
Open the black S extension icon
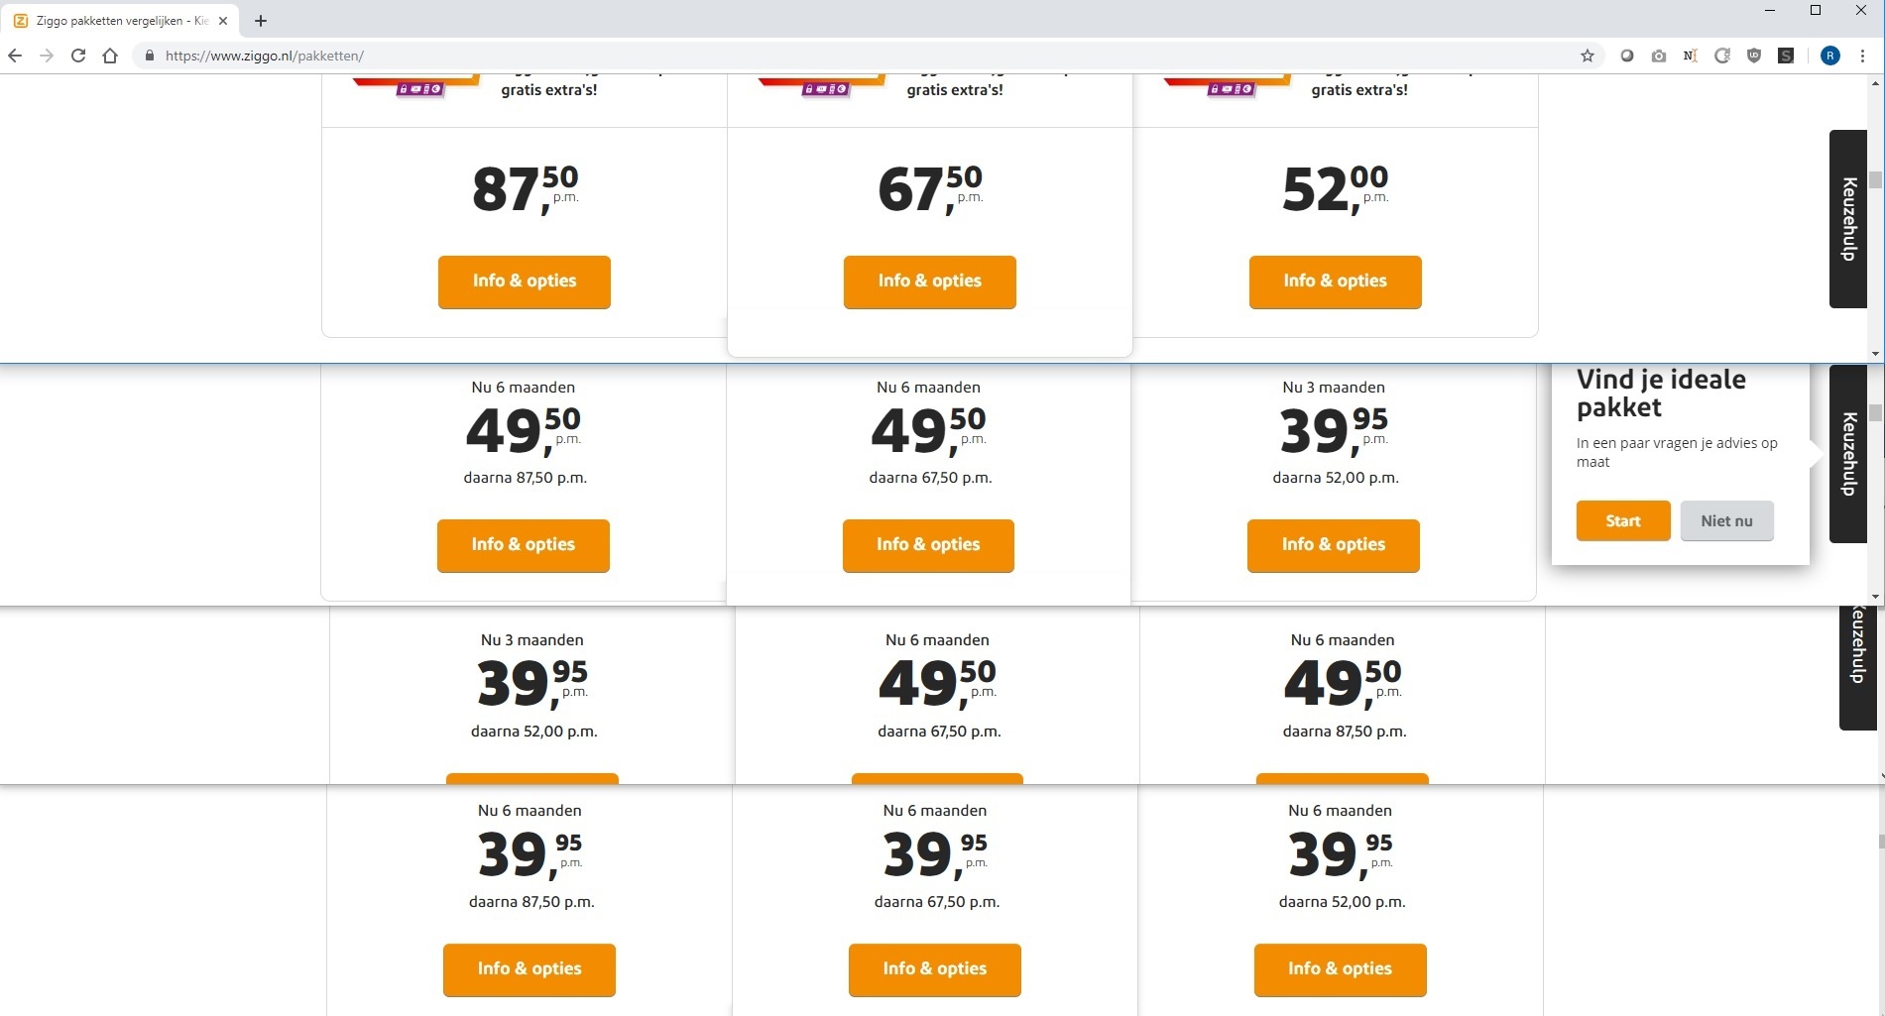pos(1786,56)
